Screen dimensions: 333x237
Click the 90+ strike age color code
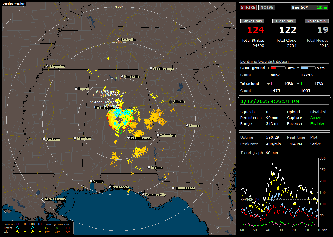(68, 232)
